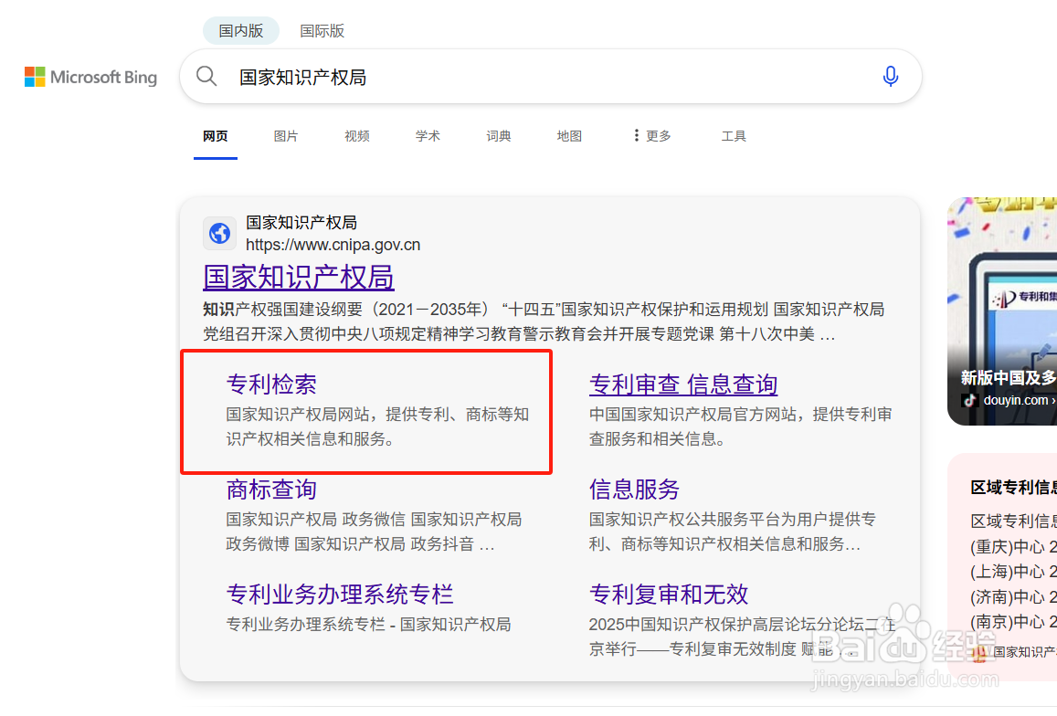
Task: Click into the search box with 国家知识产权局
Action: [550, 77]
